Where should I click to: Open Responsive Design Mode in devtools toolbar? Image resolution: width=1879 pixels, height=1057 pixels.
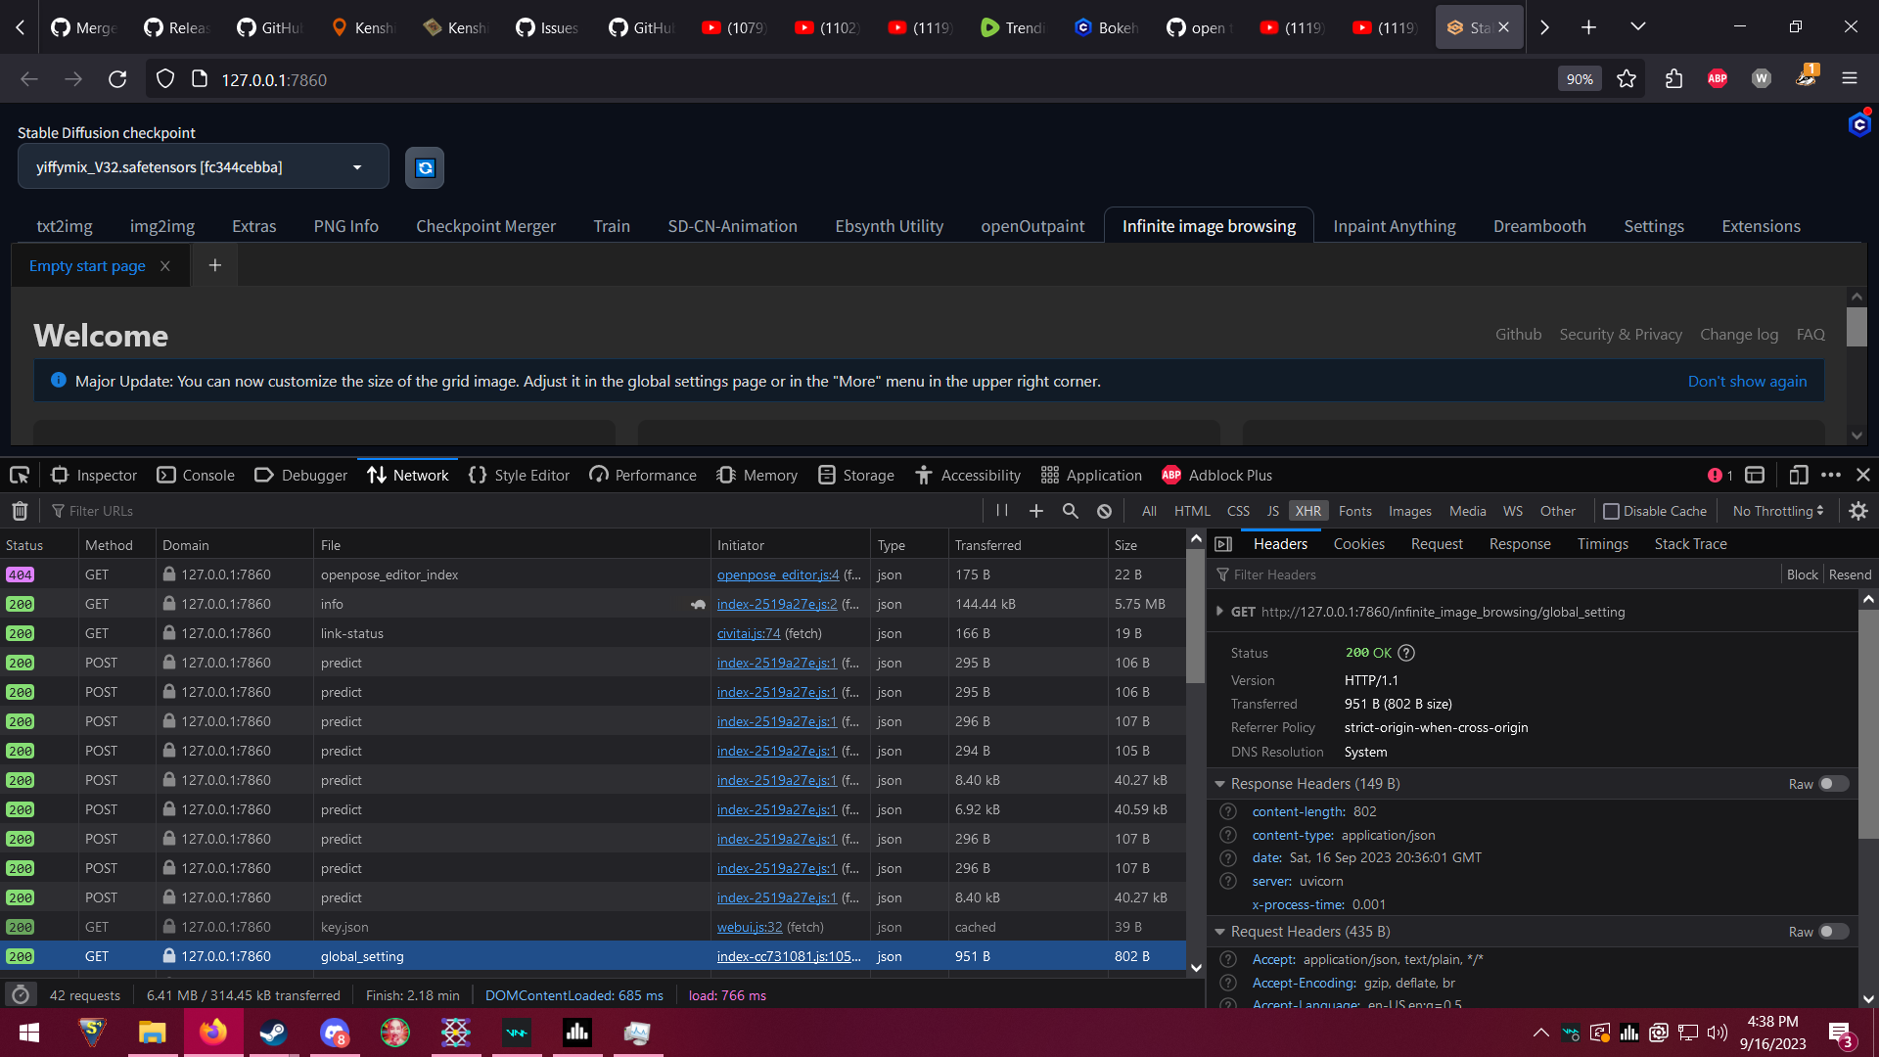pos(1799,475)
